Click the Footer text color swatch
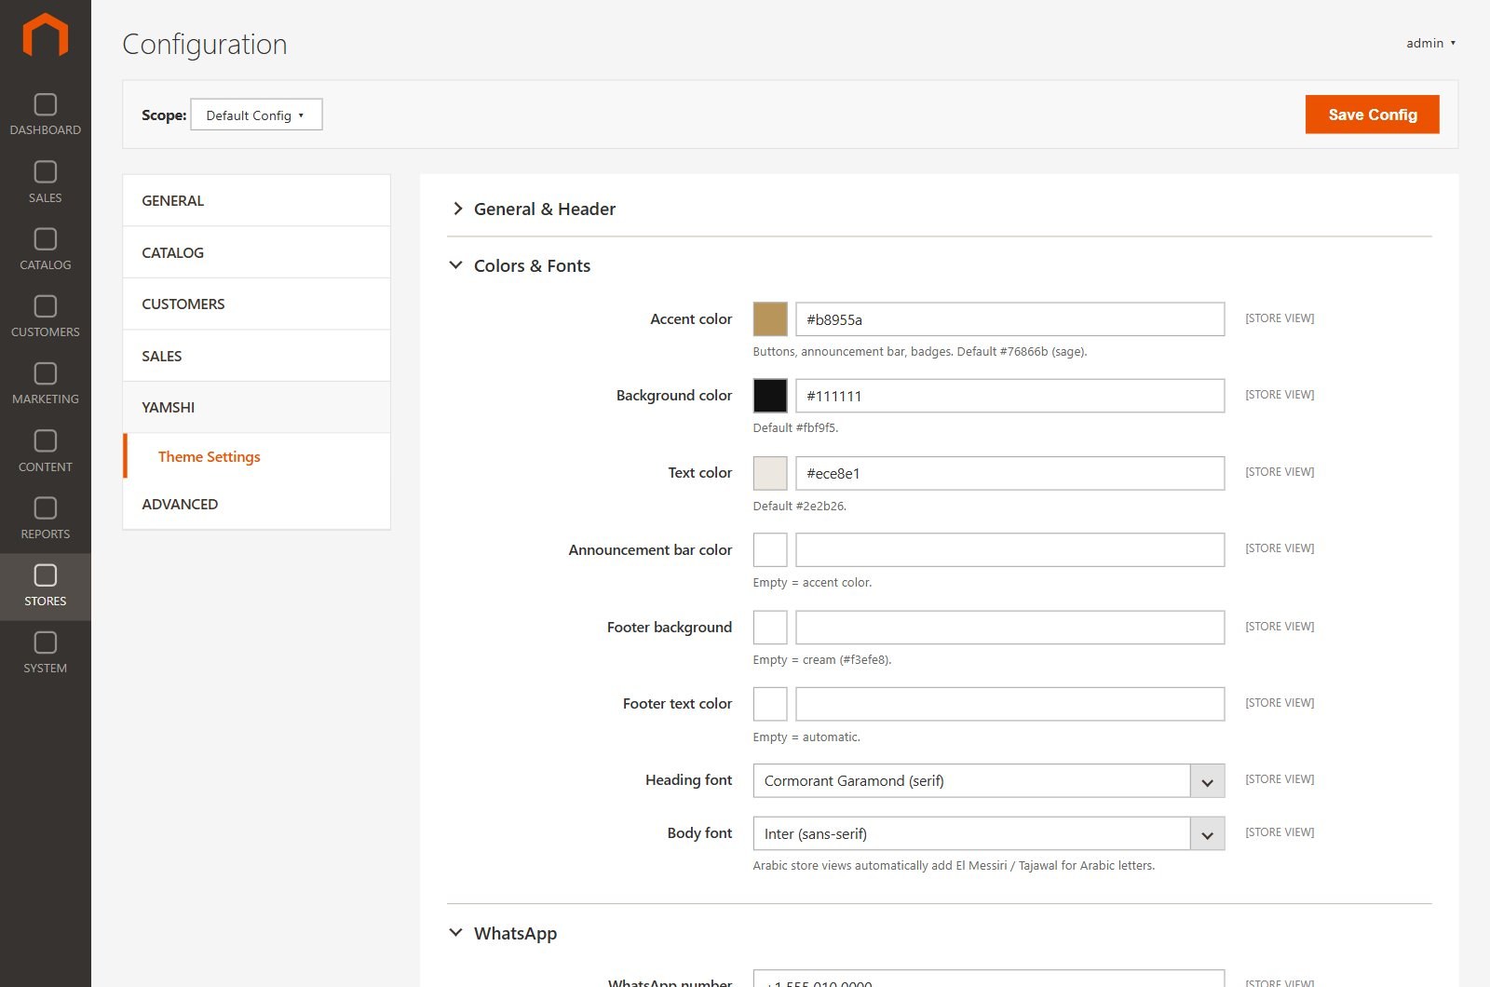This screenshot has height=987, width=1490. pos(770,704)
